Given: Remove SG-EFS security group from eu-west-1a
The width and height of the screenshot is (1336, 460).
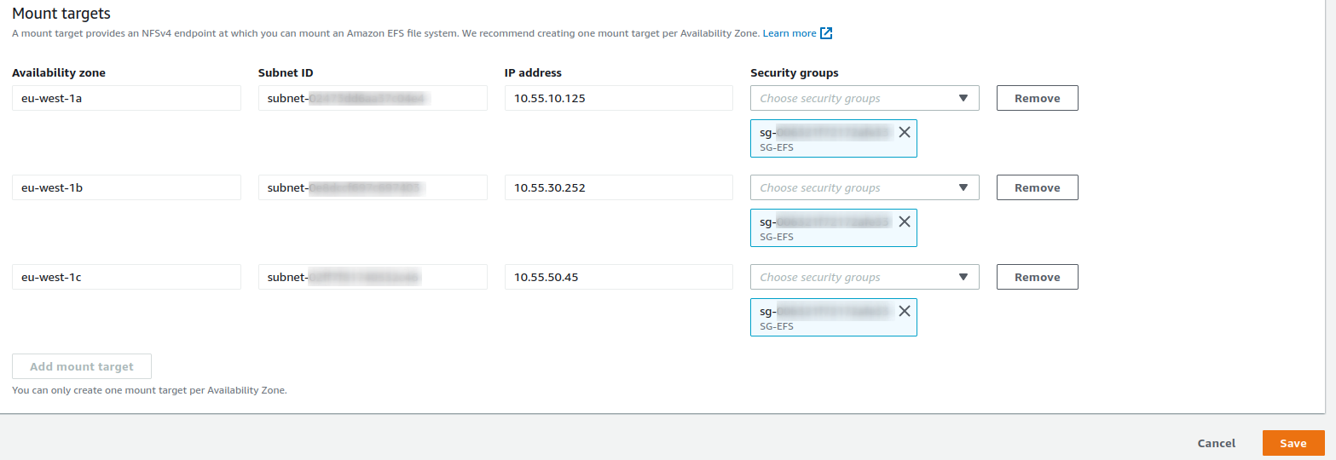Looking at the screenshot, I should (x=905, y=132).
